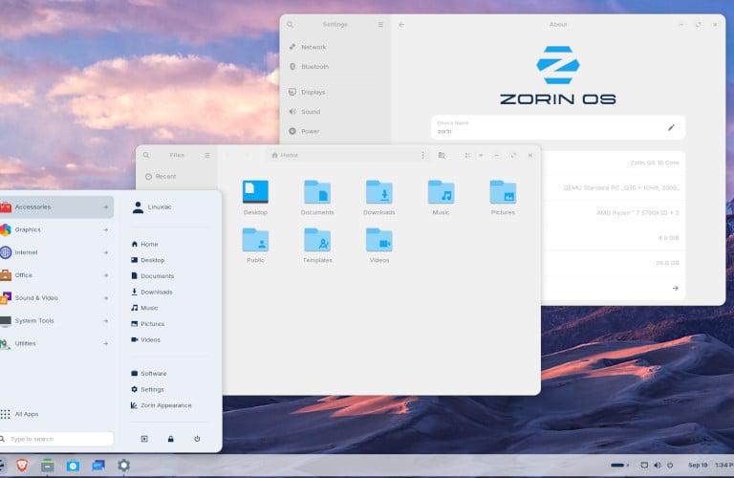Open the Desktop folder in Files
Viewport: 734px width, 478px height.
point(255,197)
